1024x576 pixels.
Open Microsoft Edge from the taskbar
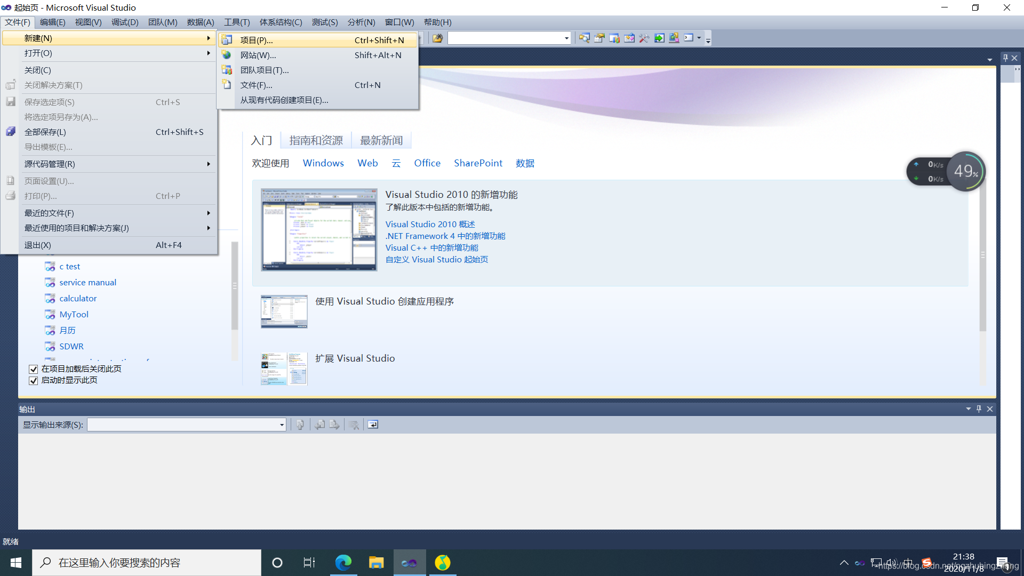coord(343,563)
